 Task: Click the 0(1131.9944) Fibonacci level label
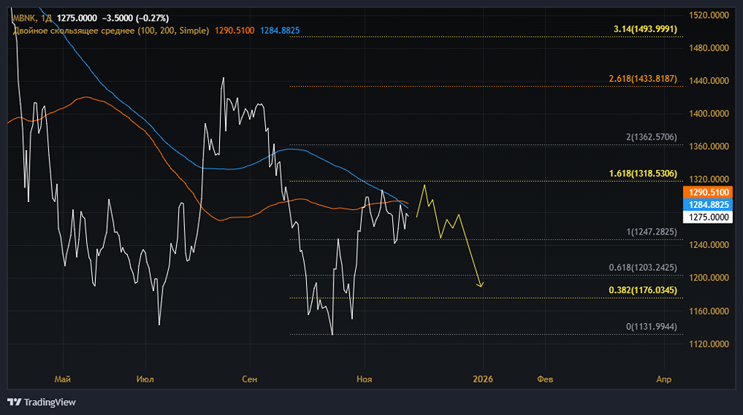pyautogui.click(x=652, y=327)
